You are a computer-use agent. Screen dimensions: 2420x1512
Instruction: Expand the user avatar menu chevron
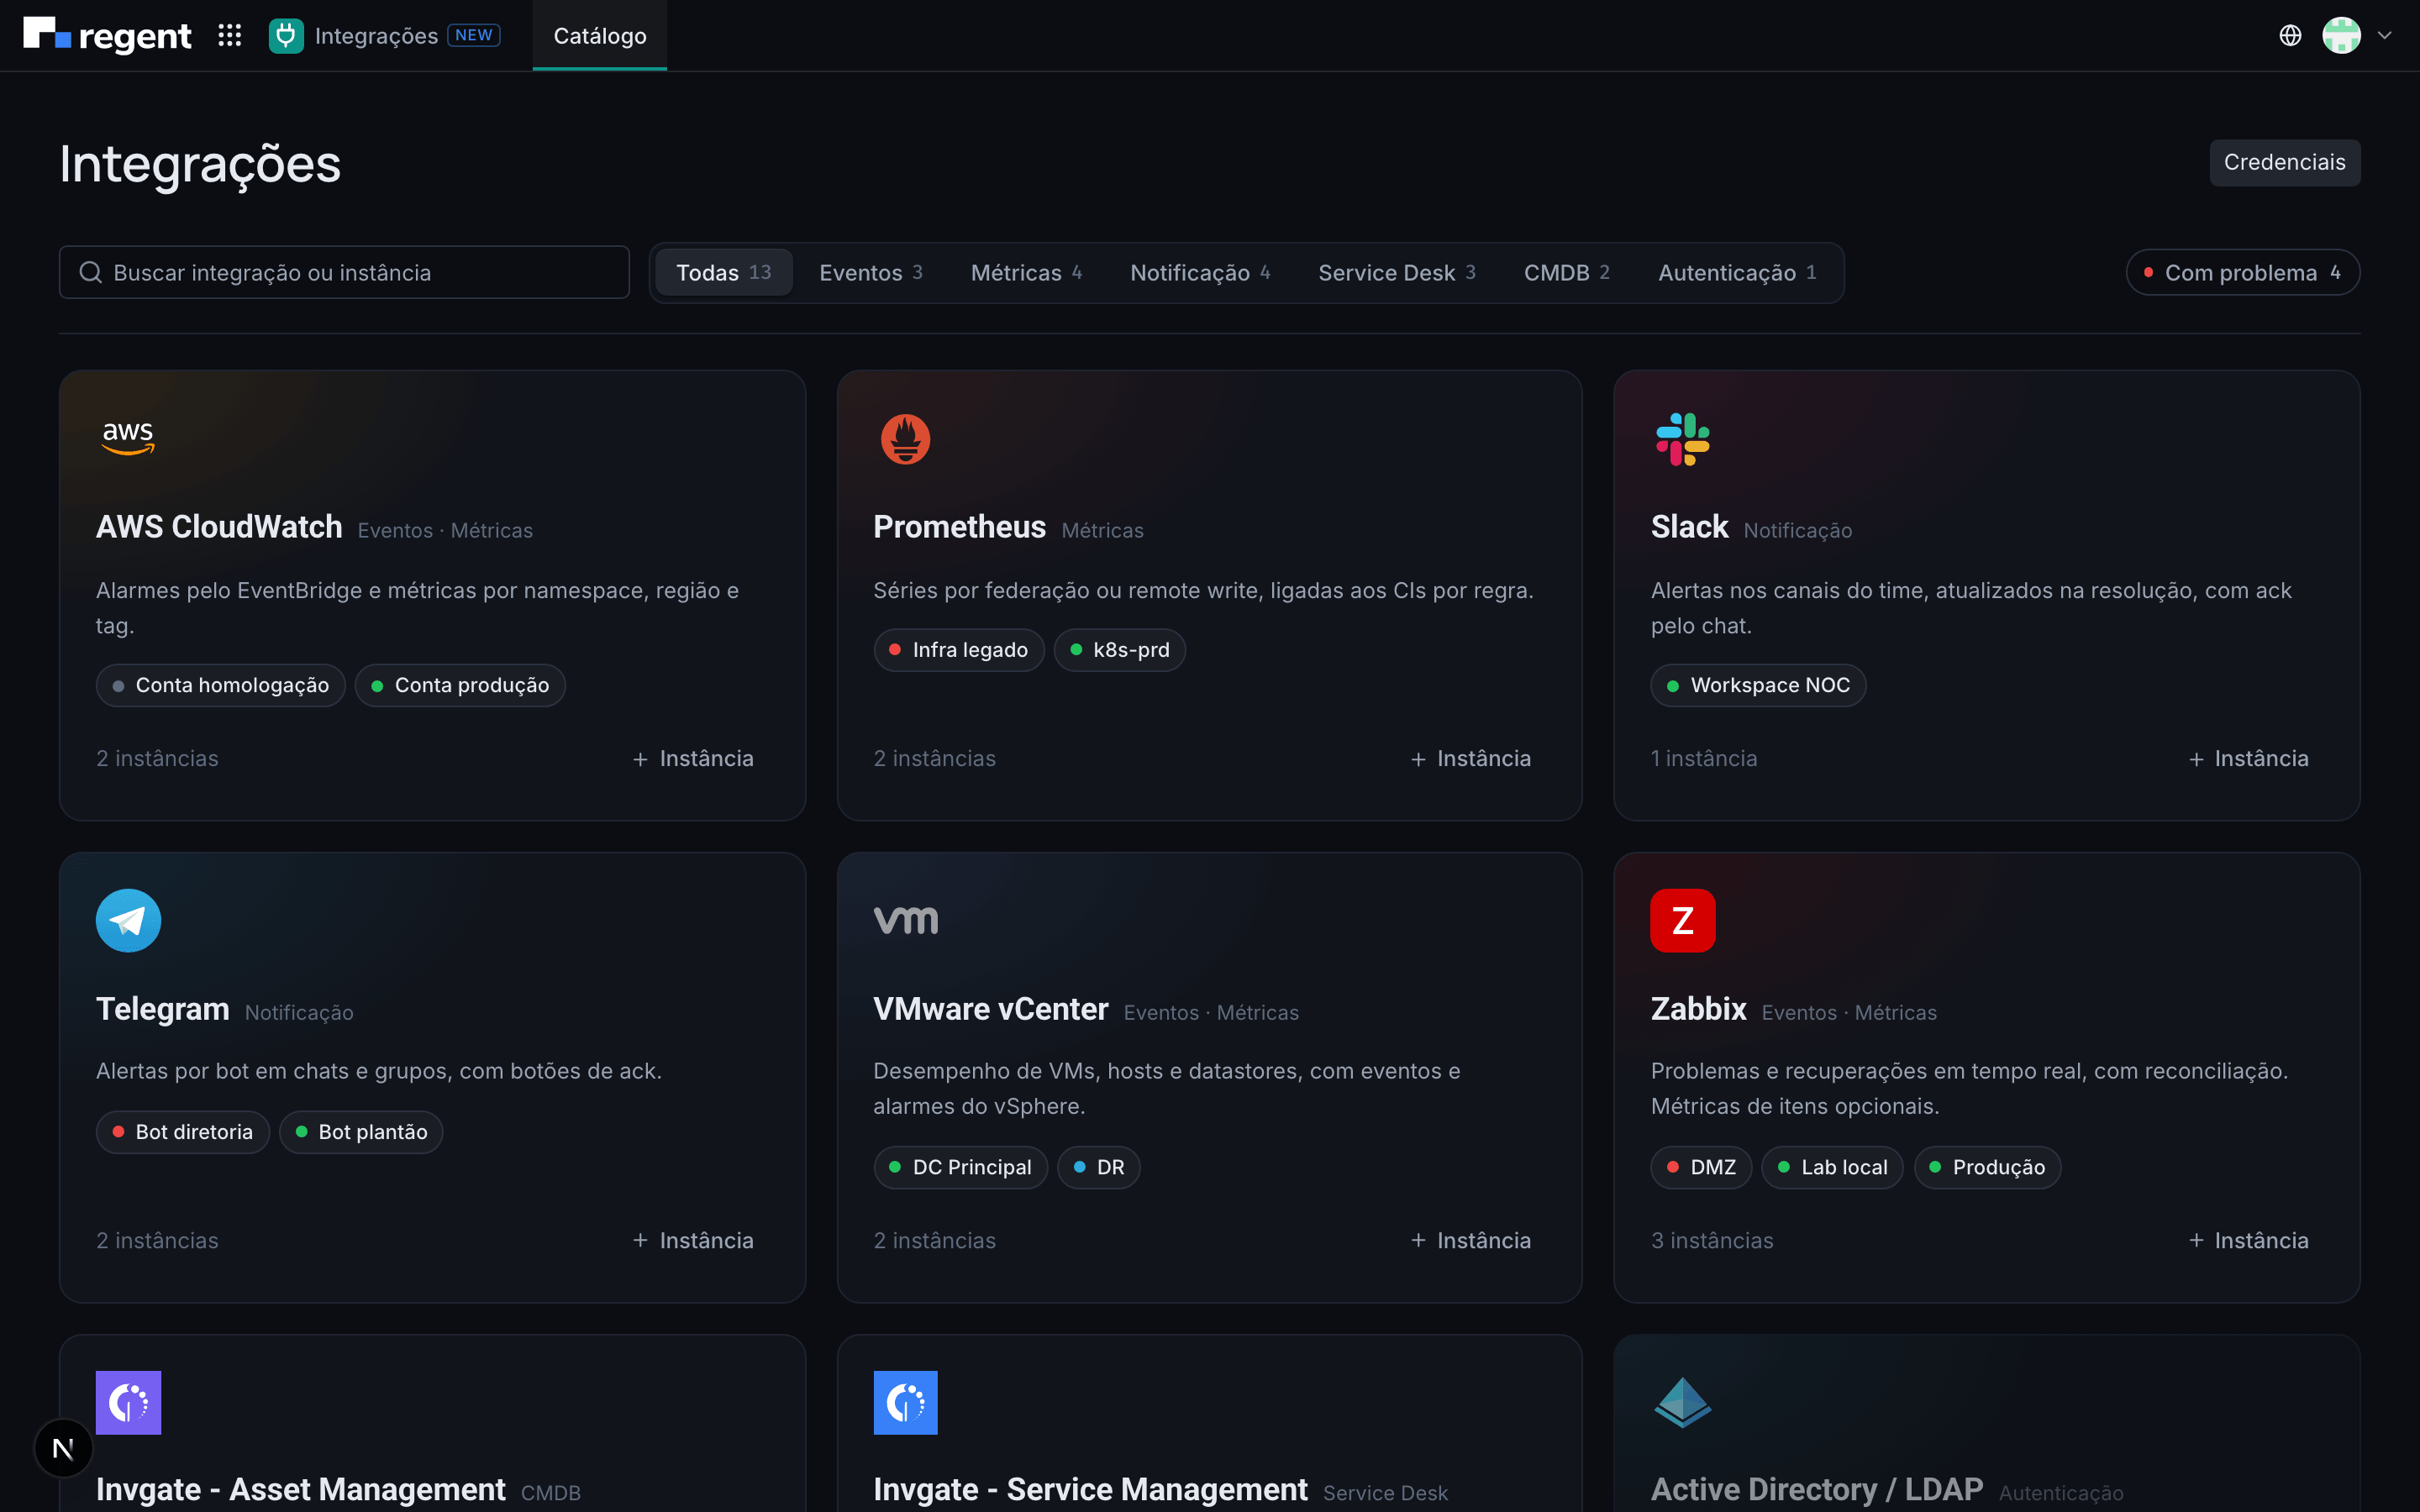2385,36
